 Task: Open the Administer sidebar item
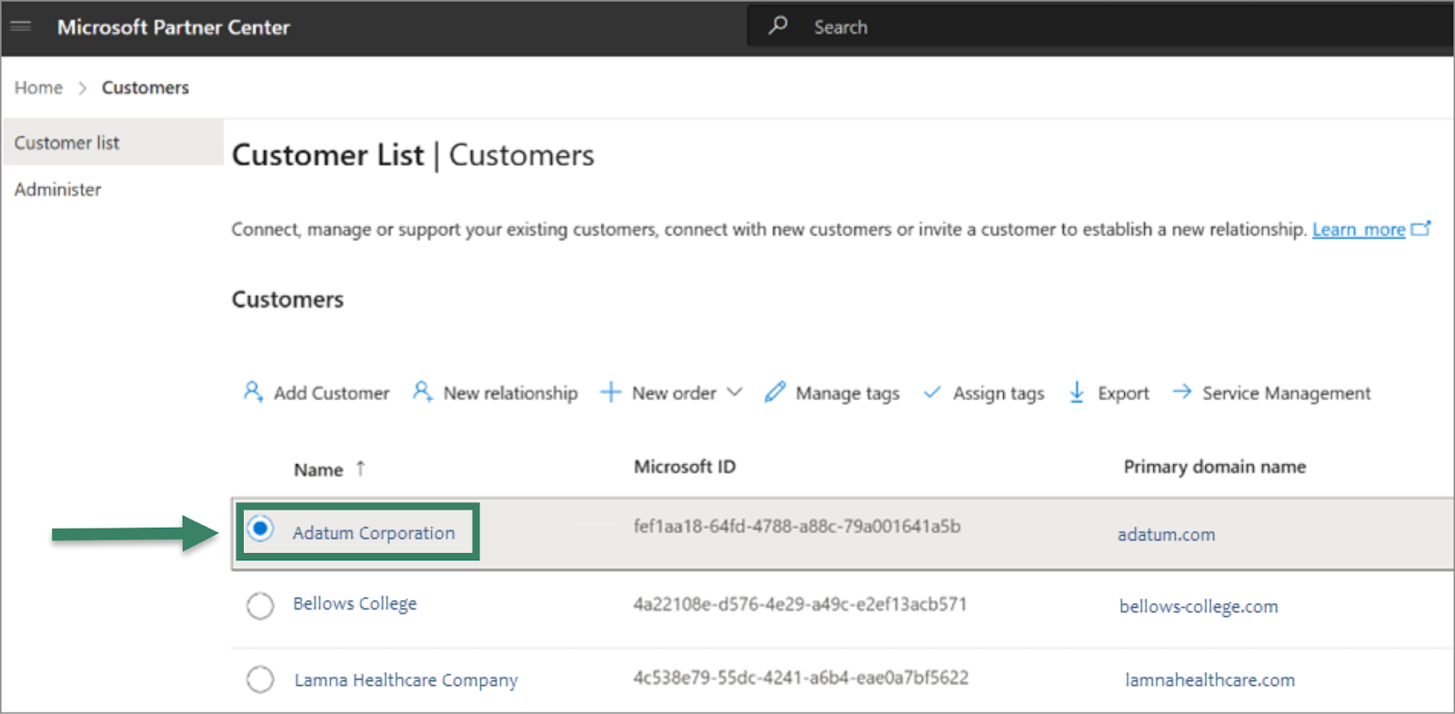coord(57,189)
